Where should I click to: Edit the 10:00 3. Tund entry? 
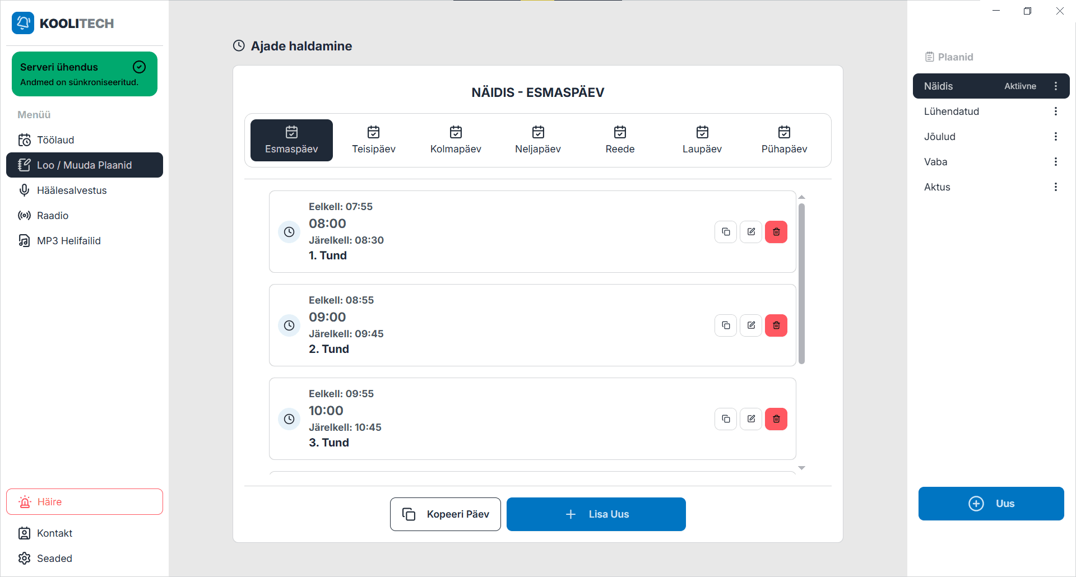pos(751,419)
